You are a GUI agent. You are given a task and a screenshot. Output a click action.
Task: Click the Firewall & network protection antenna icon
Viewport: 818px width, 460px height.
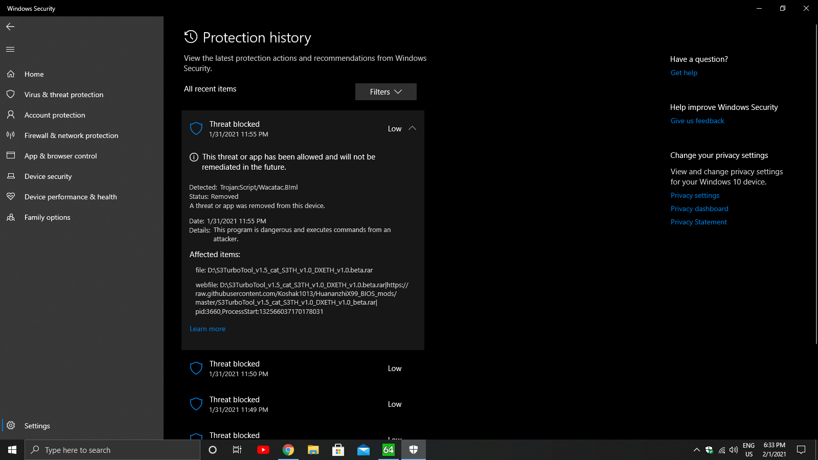(11, 135)
